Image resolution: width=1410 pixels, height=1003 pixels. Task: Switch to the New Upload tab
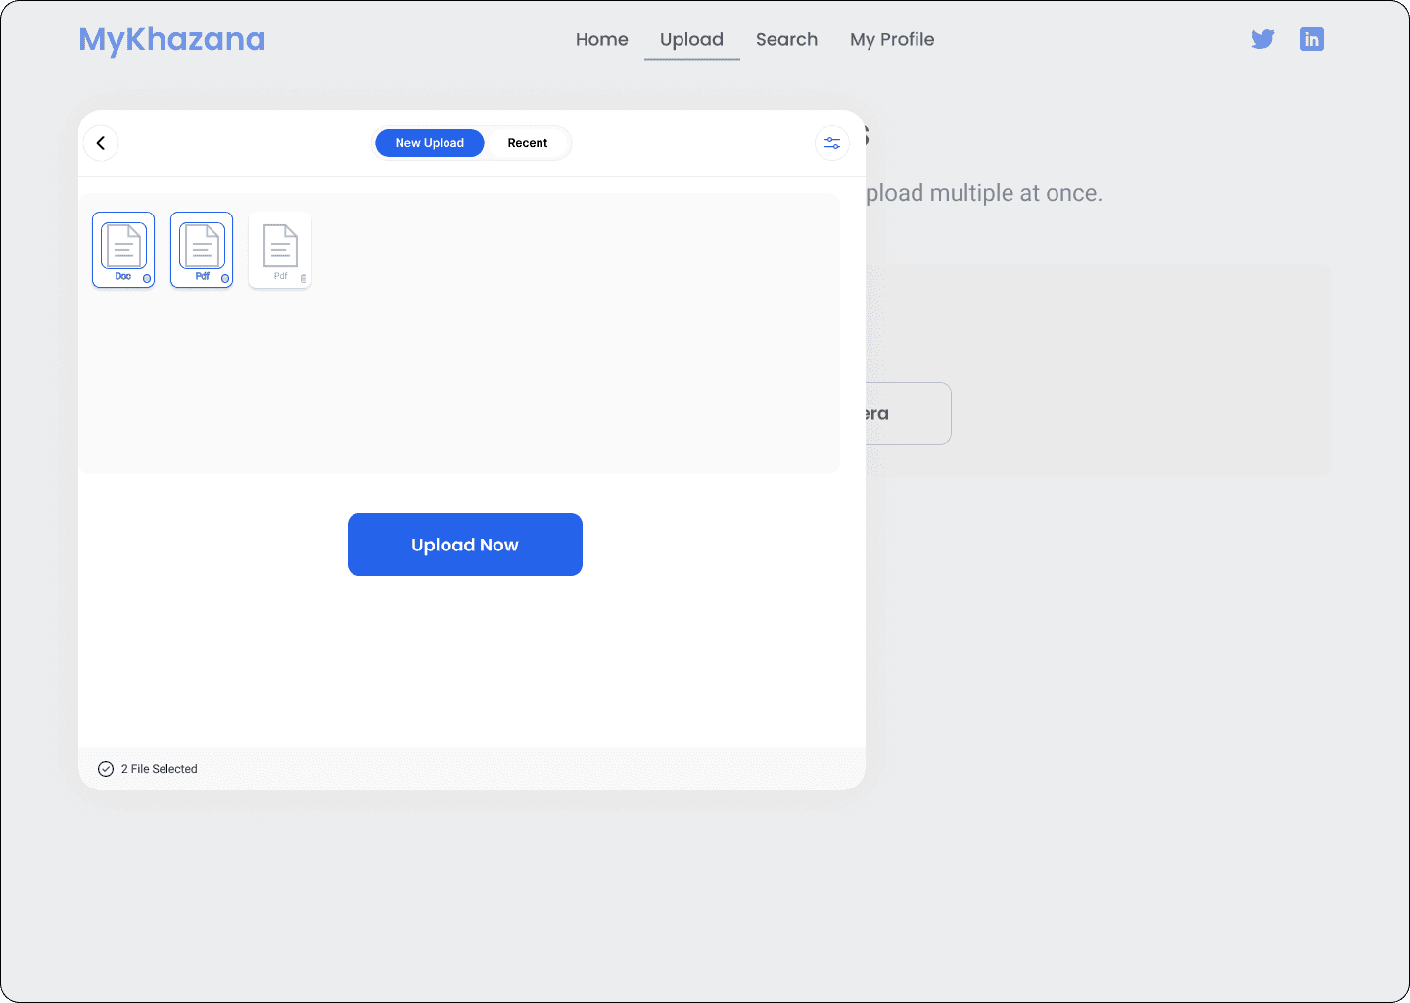pos(430,143)
